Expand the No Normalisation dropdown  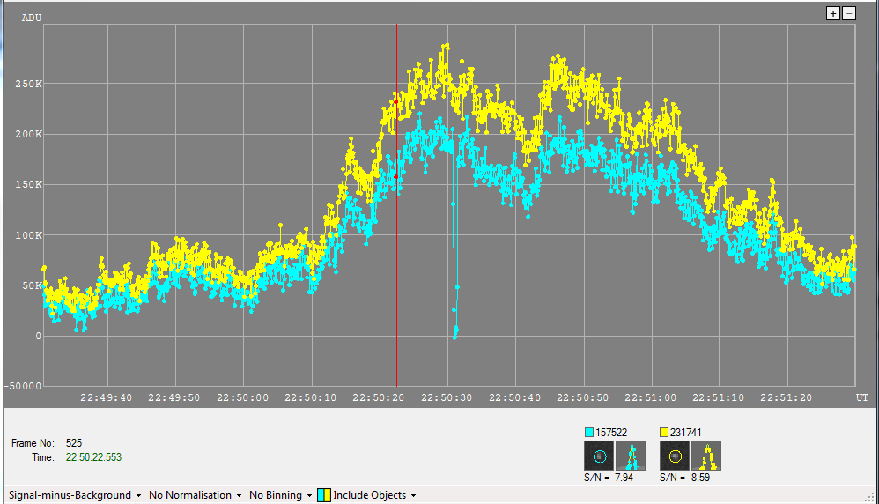pyautogui.click(x=195, y=495)
